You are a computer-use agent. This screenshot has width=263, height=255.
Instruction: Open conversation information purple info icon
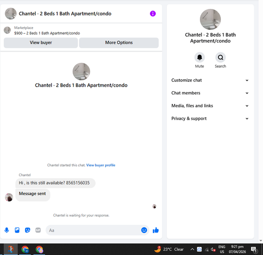pyautogui.click(x=153, y=14)
